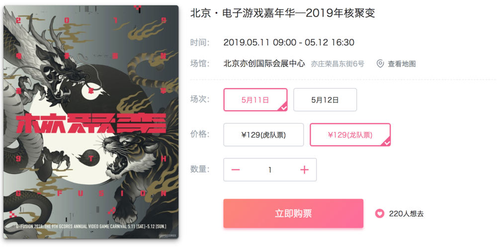Open the 核聚变 event poster thumbnail

coord(91,122)
